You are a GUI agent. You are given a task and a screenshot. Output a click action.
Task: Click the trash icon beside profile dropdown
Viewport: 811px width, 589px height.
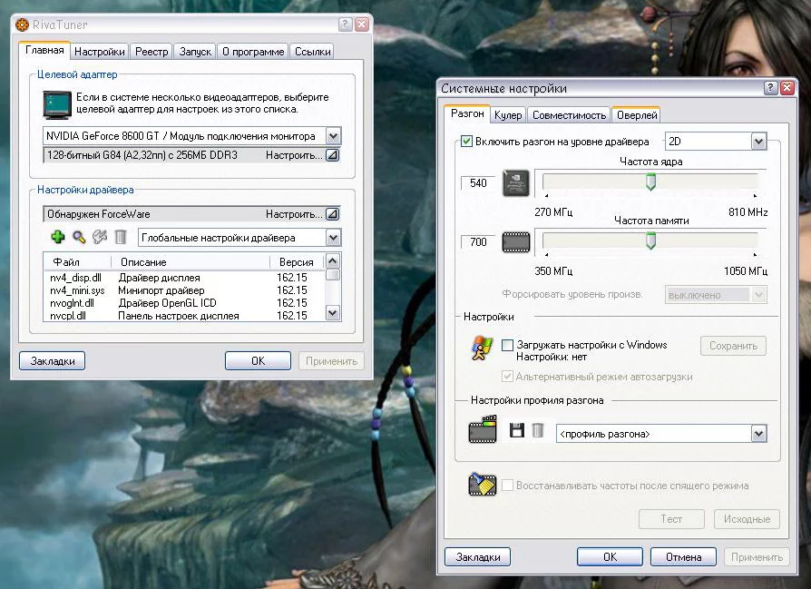pos(538,430)
